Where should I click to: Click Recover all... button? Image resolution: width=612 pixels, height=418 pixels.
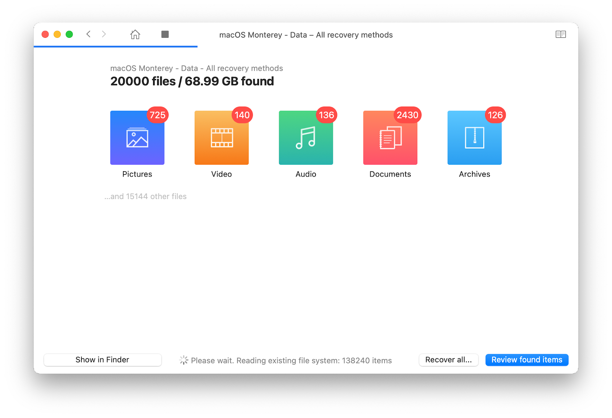[449, 360]
